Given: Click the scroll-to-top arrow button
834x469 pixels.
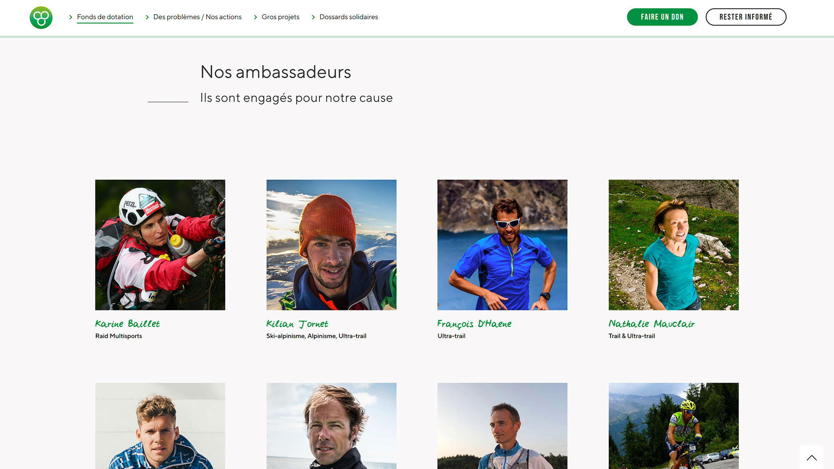Looking at the screenshot, I should tap(811, 458).
